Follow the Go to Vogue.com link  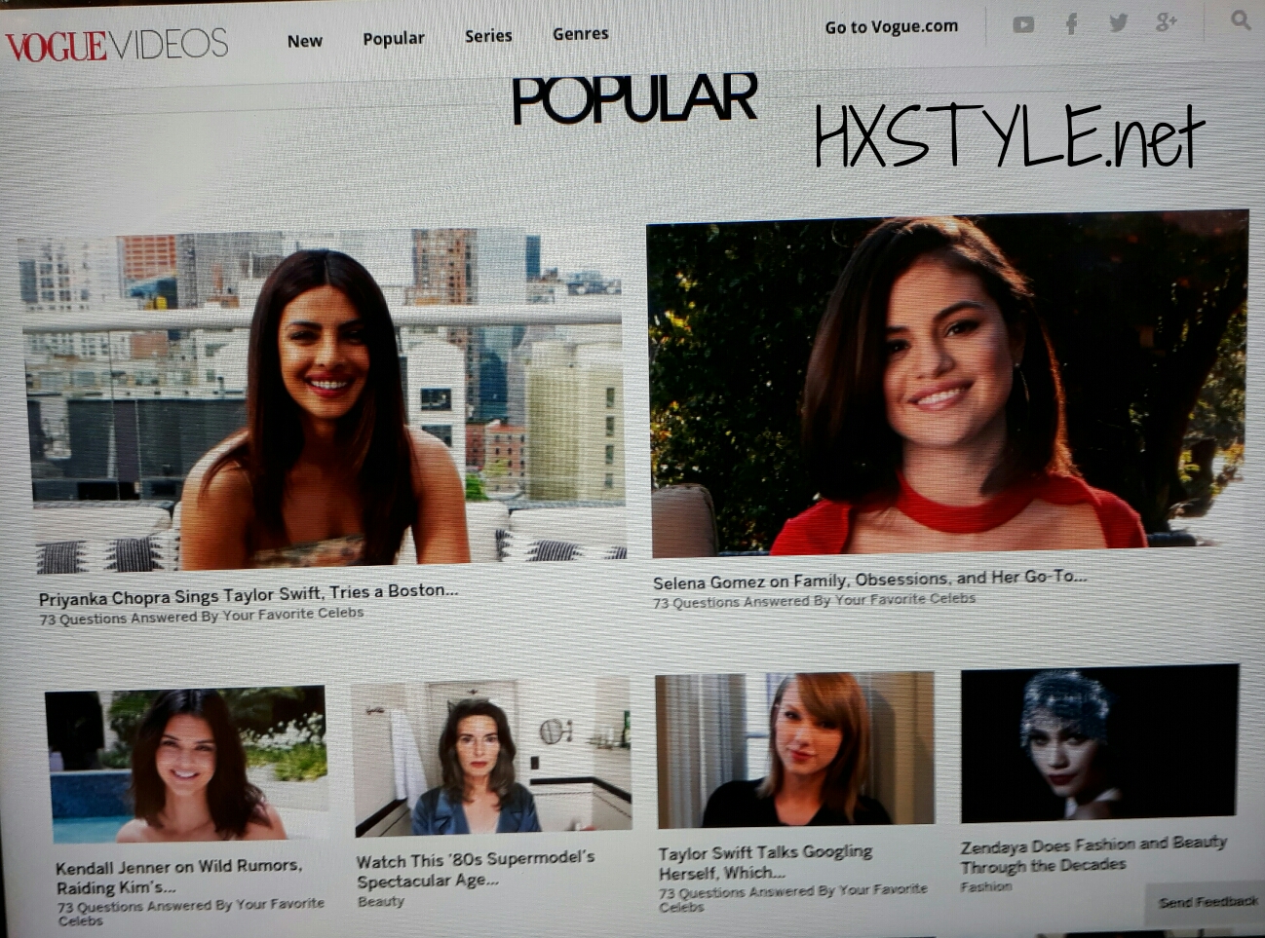point(891,27)
